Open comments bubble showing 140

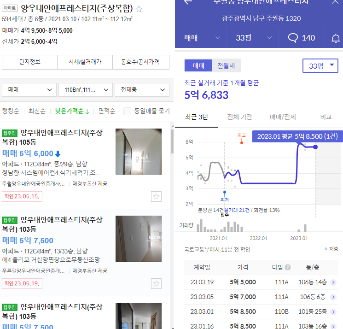point(302,38)
